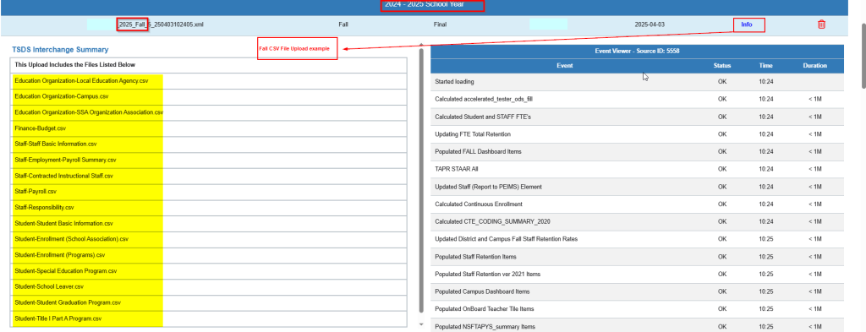Select Student-Student Basic Information.csv row
Viewport: 866px width, 332px height.
point(209,224)
